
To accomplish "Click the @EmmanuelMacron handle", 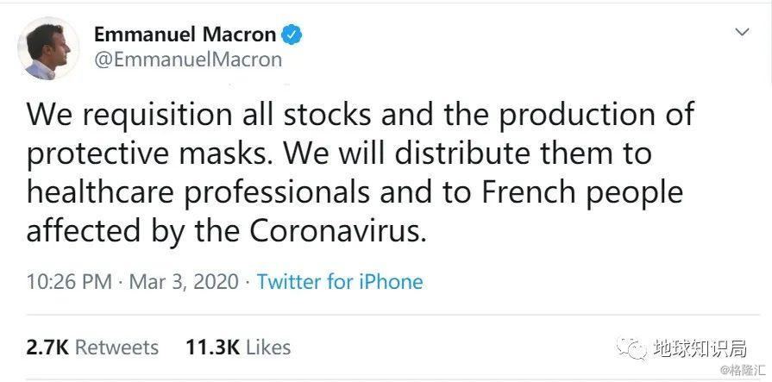I will click(x=187, y=59).
